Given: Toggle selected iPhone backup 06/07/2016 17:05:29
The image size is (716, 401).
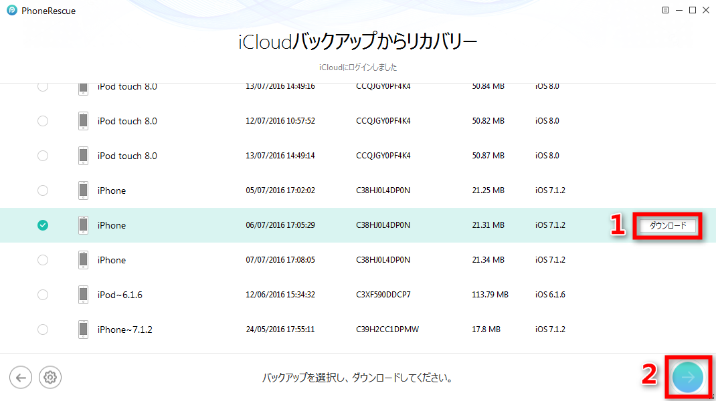Looking at the screenshot, I should tap(42, 225).
